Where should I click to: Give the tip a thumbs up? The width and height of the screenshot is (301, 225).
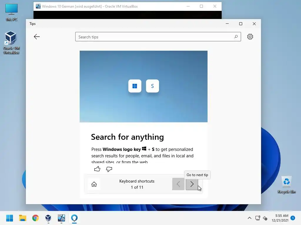[97, 169]
